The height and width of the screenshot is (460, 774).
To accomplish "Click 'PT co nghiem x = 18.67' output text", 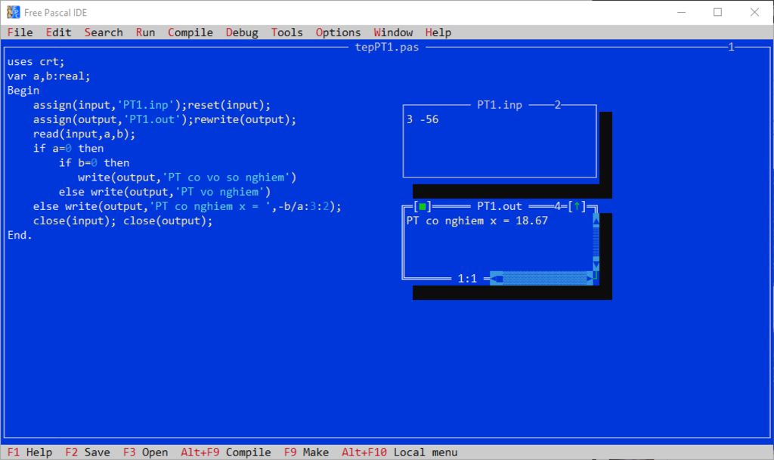I will pyautogui.click(x=477, y=221).
